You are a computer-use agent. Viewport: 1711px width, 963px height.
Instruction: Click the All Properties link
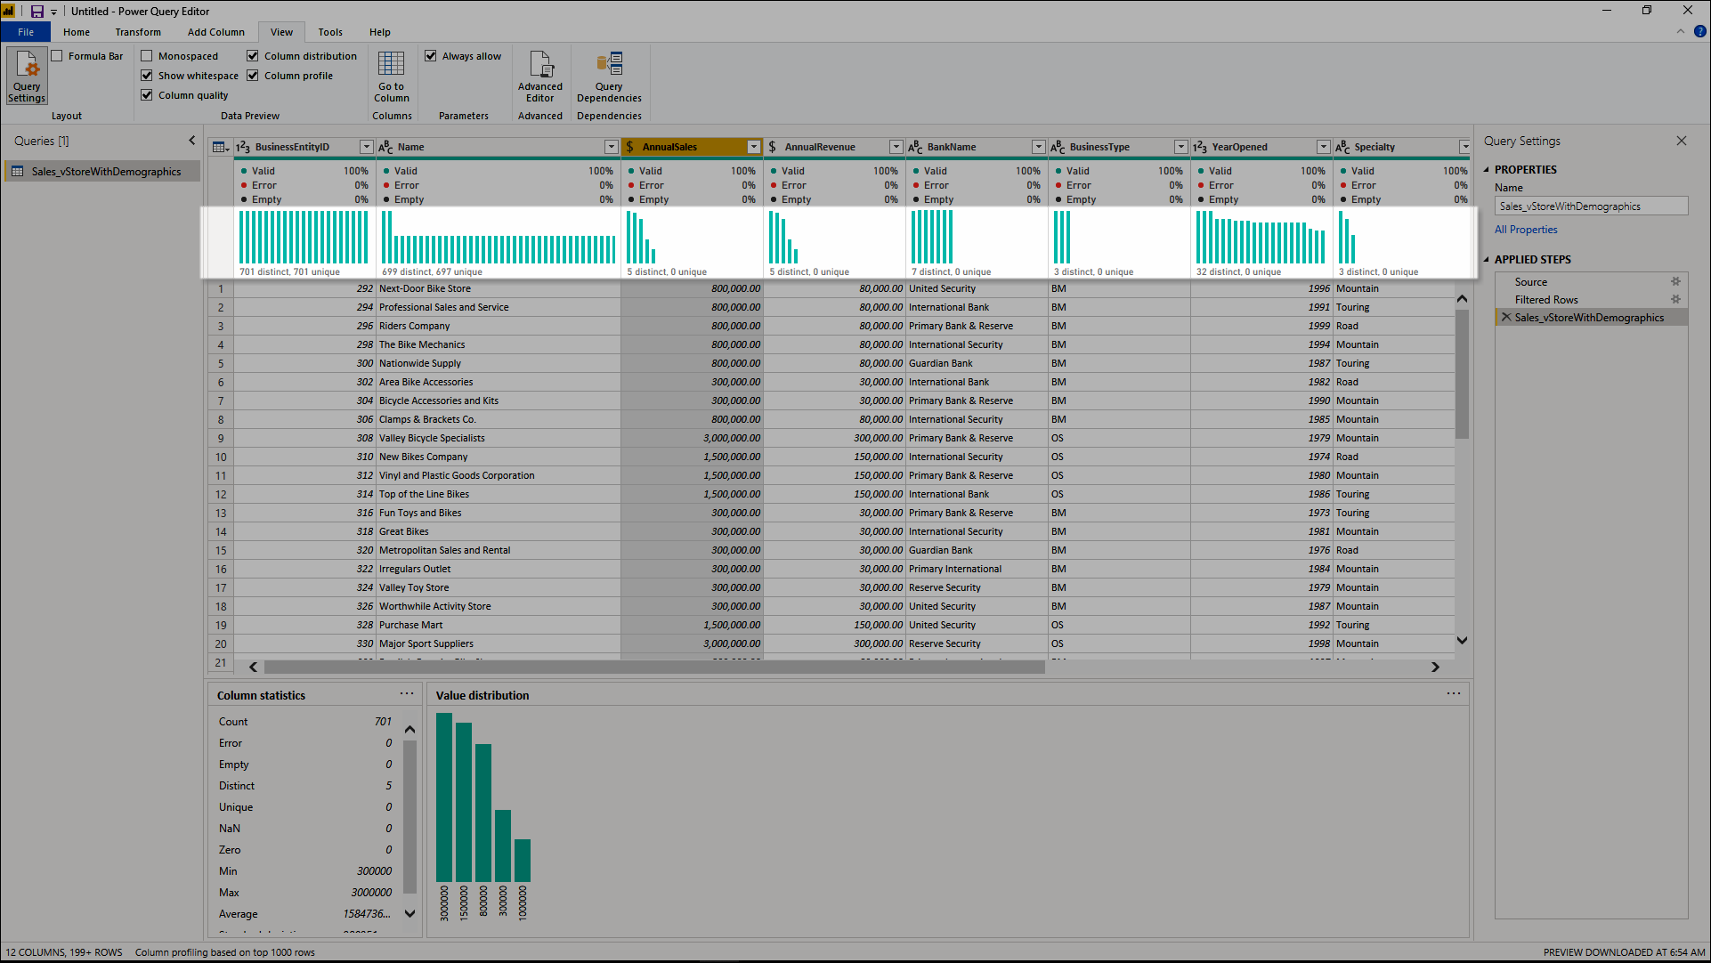click(1523, 229)
